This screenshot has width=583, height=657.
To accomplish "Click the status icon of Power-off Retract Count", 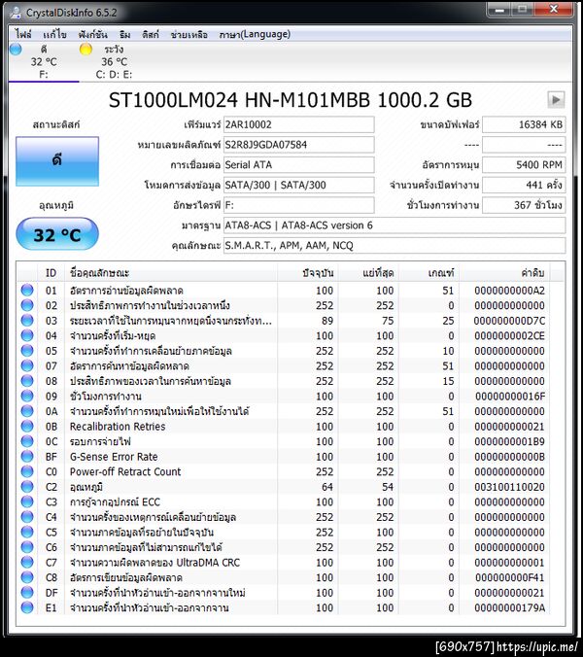I will click(x=27, y=471).
